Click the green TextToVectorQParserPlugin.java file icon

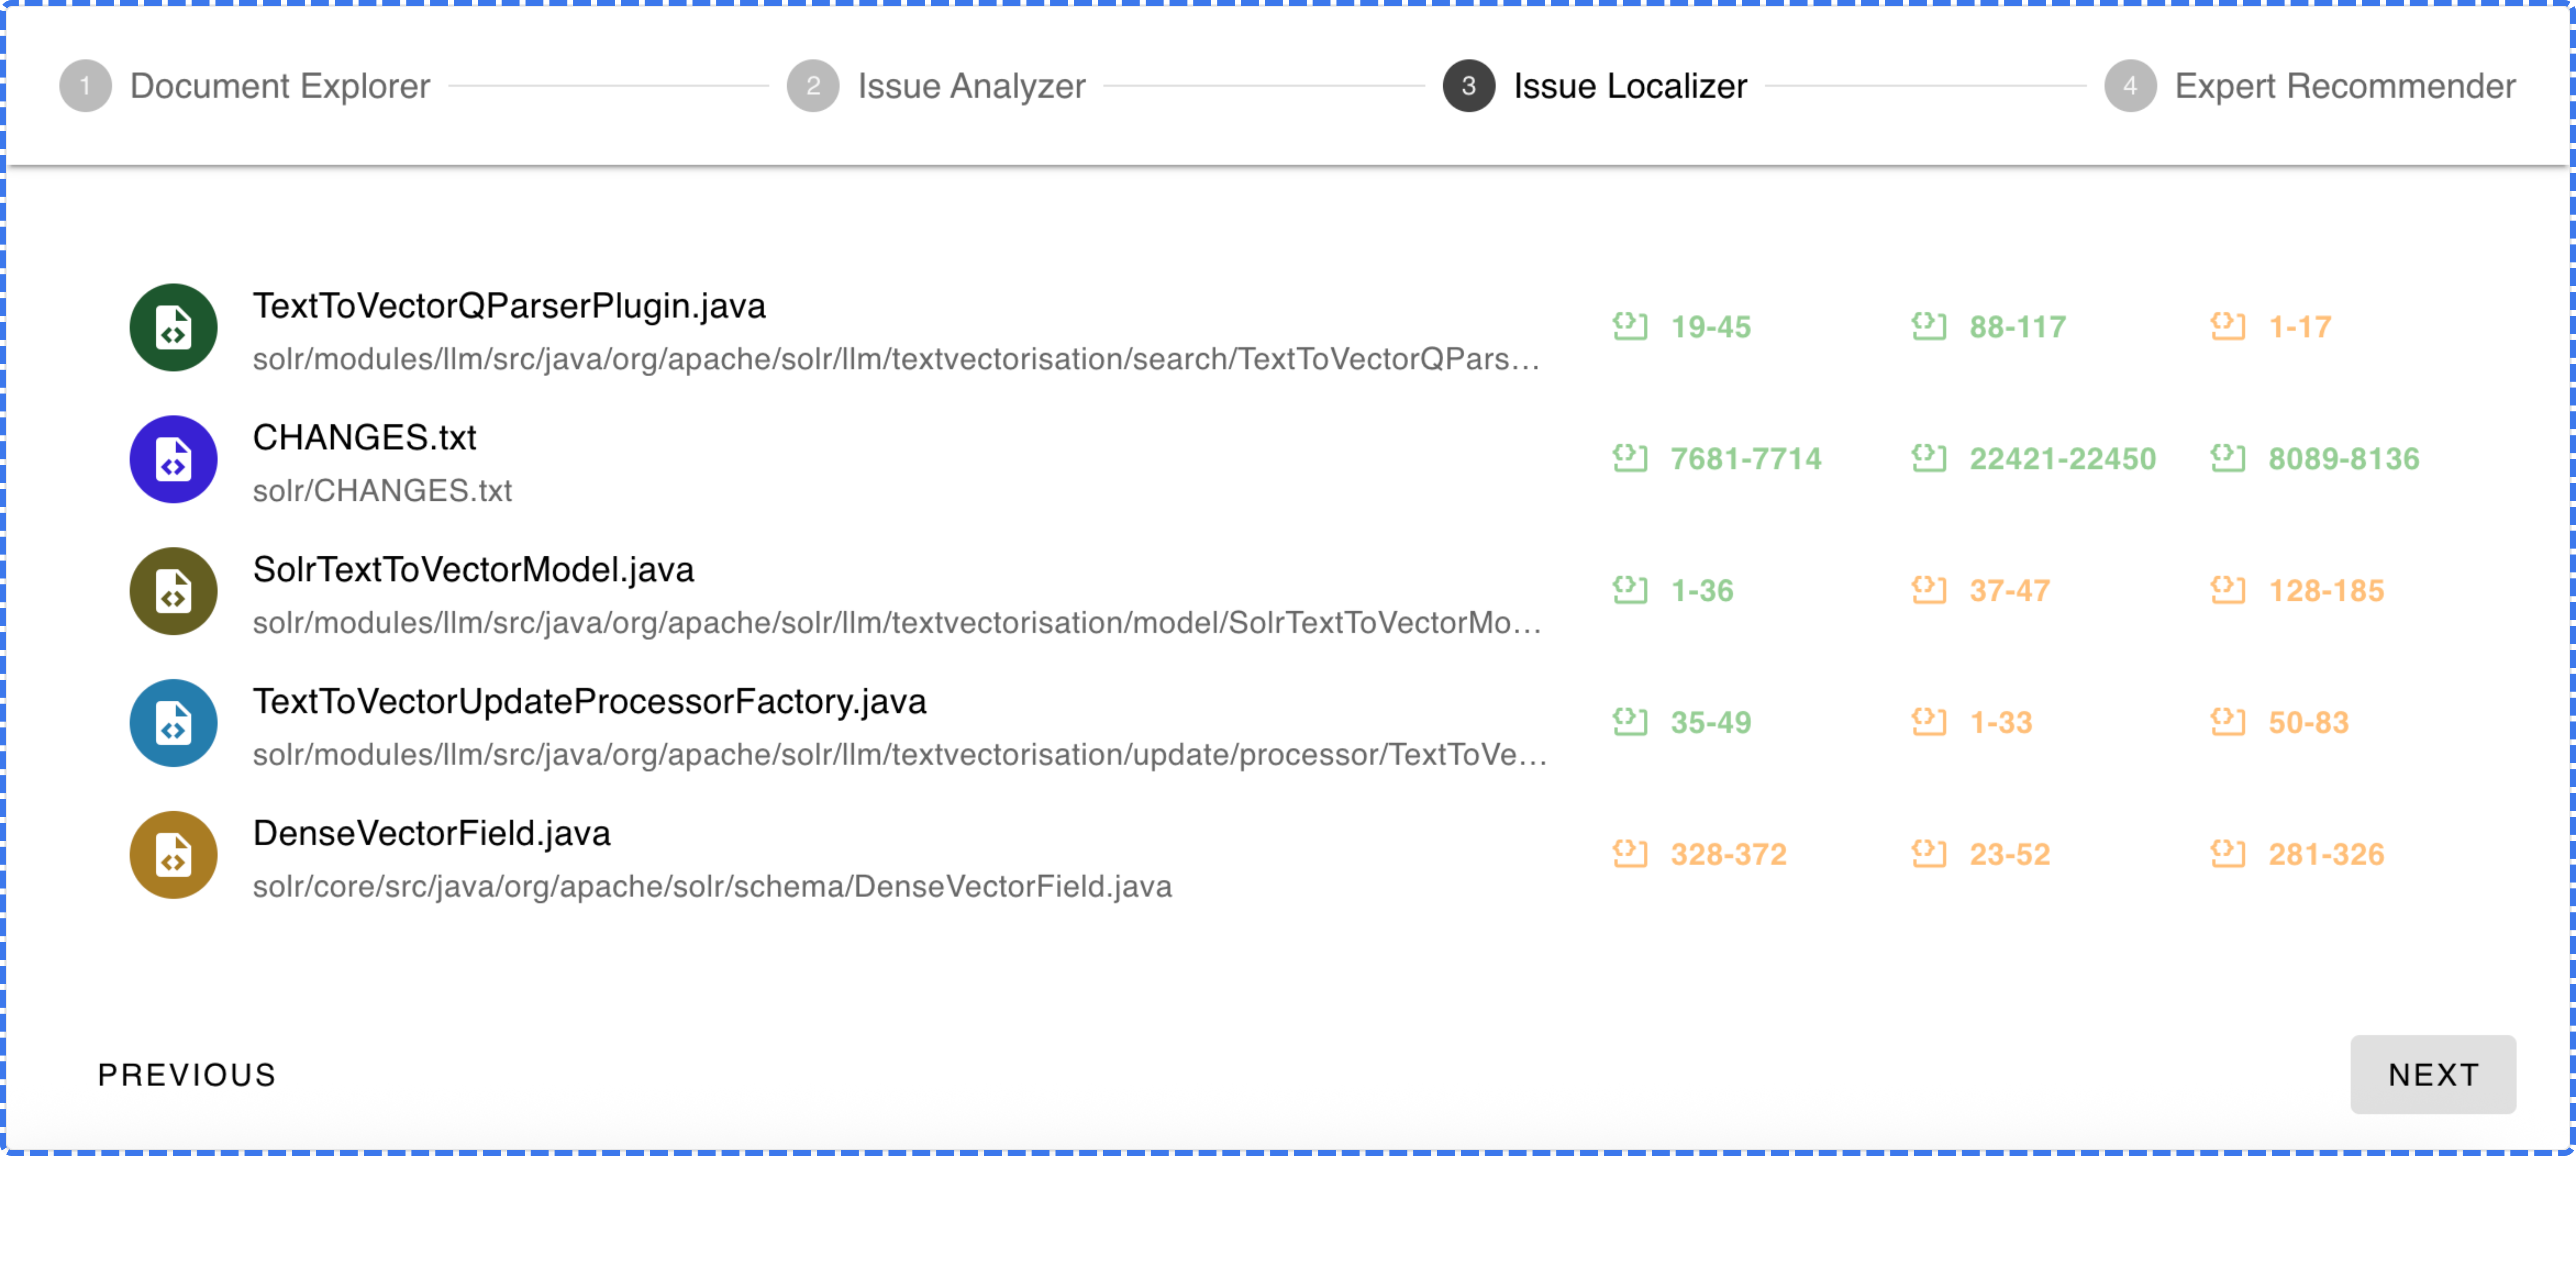(173, 327)
